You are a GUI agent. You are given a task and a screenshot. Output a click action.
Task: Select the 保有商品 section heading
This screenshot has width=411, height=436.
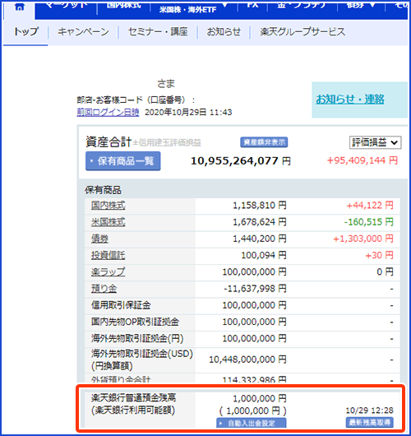coord(103,190)
